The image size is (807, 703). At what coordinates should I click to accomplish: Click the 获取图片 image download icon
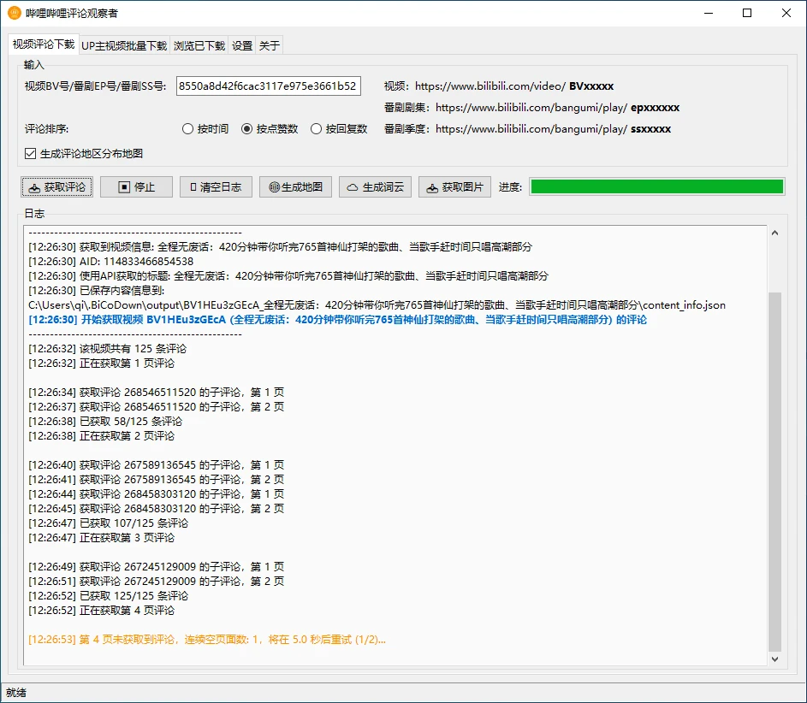433,187
